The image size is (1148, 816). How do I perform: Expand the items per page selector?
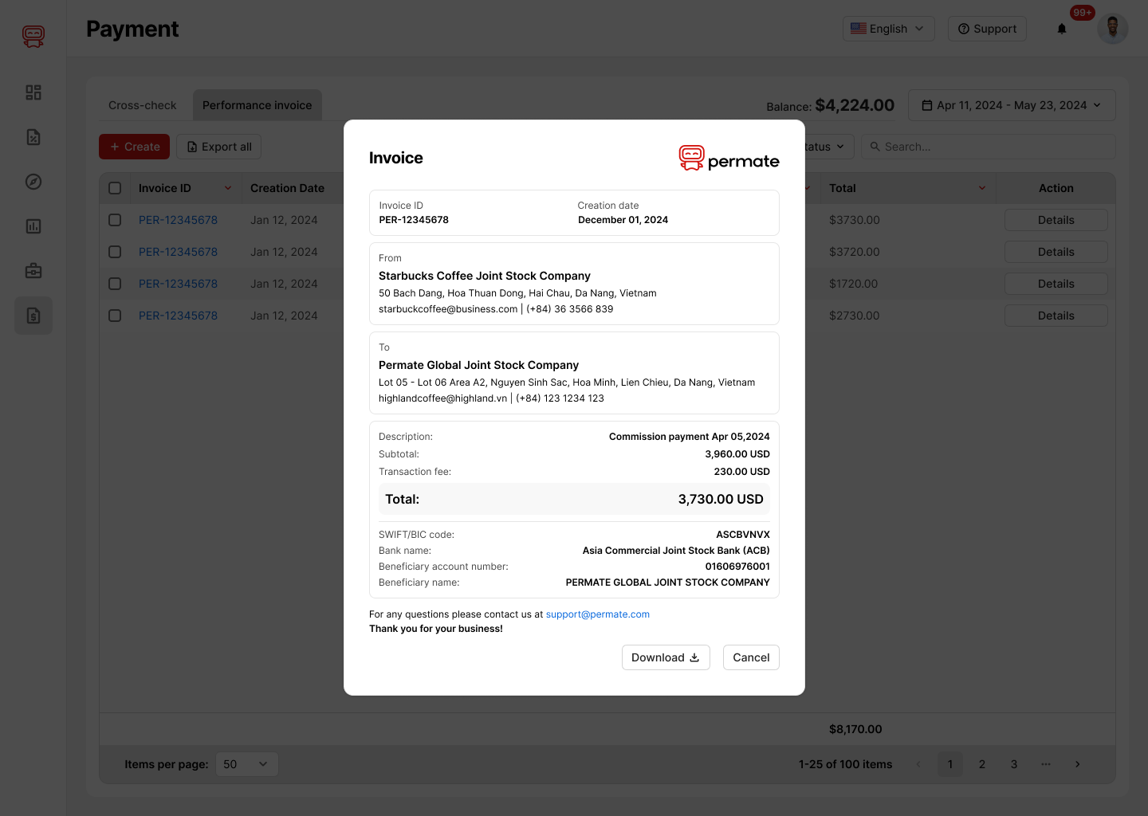(246, 763)
